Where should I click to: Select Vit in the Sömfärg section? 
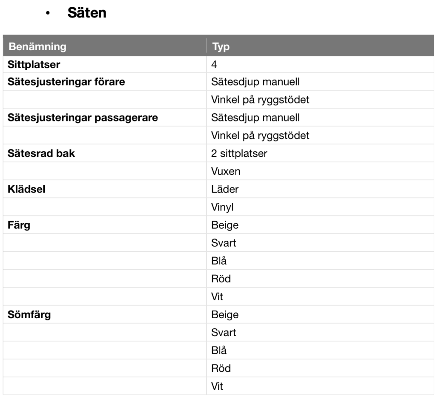217,386
